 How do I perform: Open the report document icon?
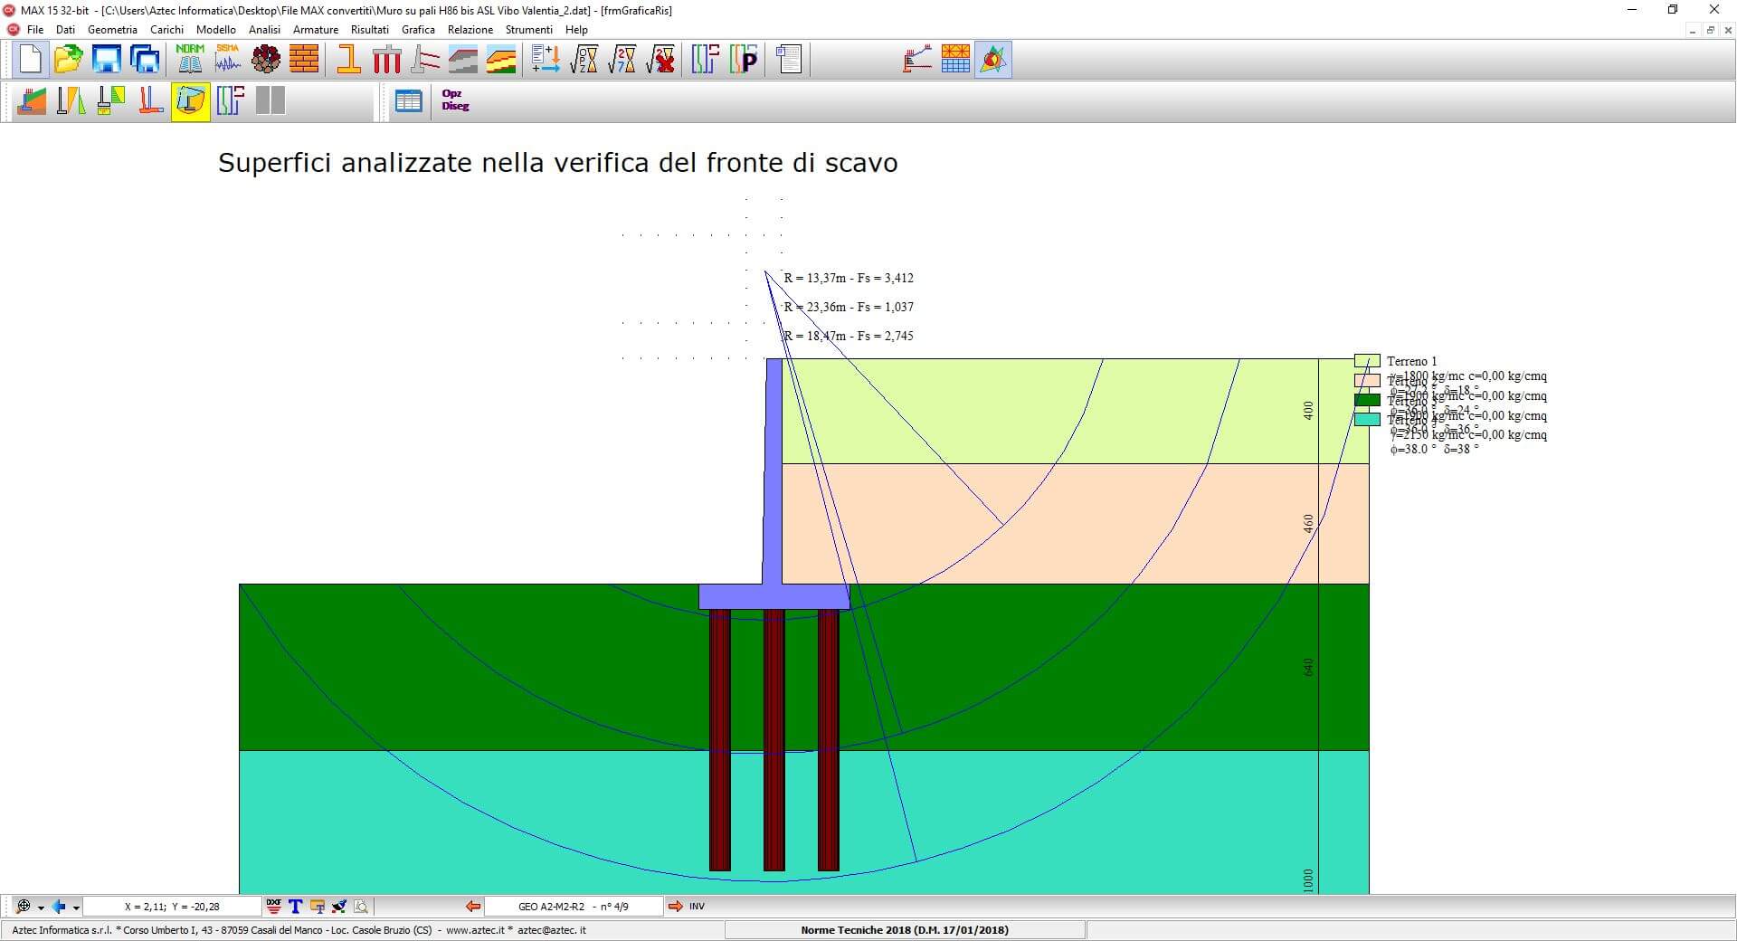click(789, 60)
